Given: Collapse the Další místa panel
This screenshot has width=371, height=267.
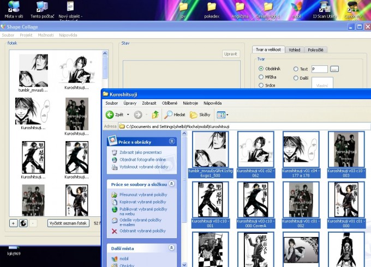Looking at the screenshot, I should click(172, 247).
